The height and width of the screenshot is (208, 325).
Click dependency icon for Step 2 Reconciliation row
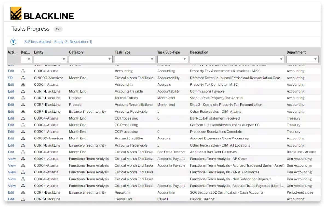pyautogui.click(x=23, y=105)
